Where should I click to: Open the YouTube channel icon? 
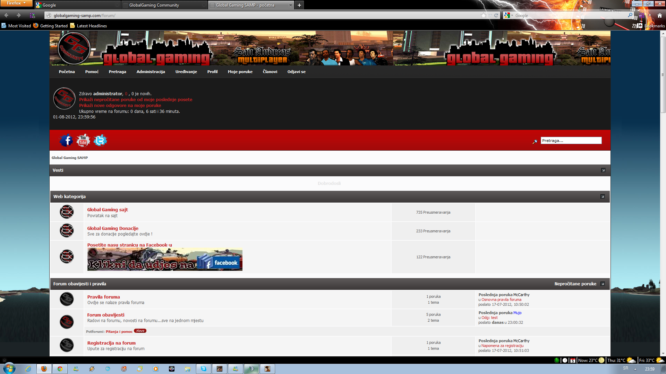click(83, 141)
